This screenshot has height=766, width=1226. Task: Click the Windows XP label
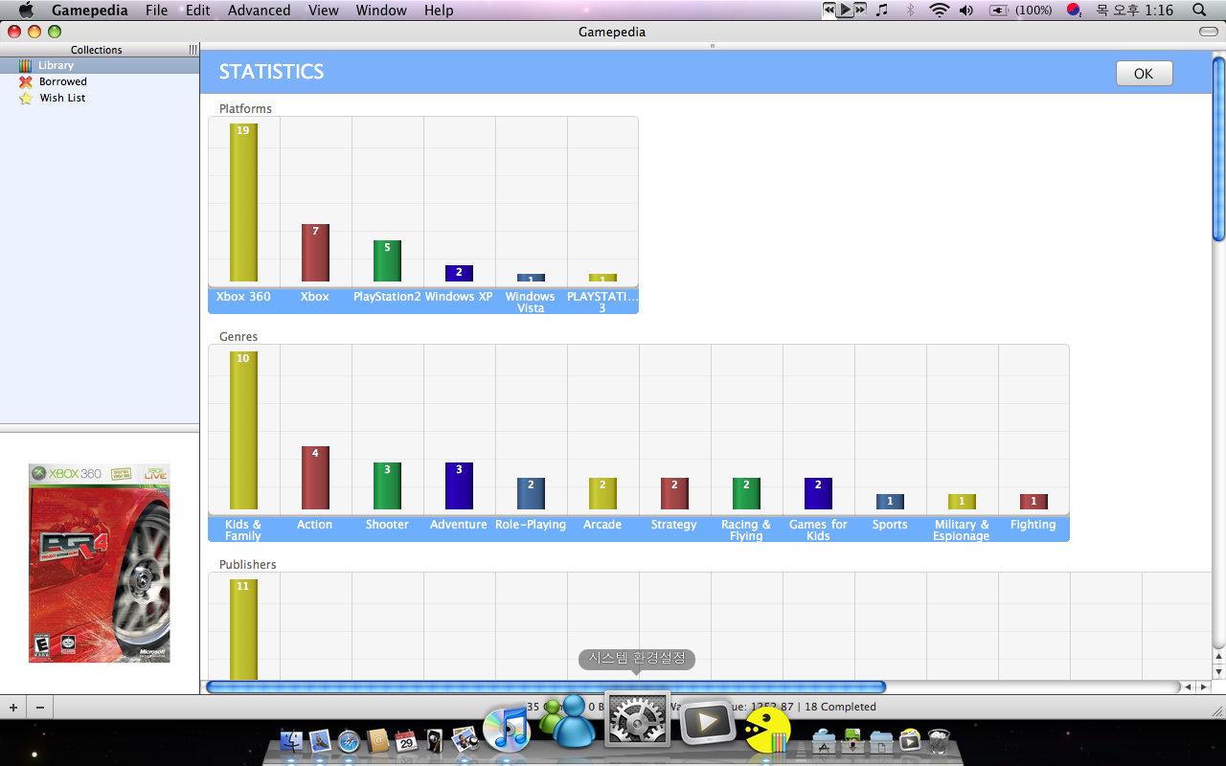click(459, 297)
